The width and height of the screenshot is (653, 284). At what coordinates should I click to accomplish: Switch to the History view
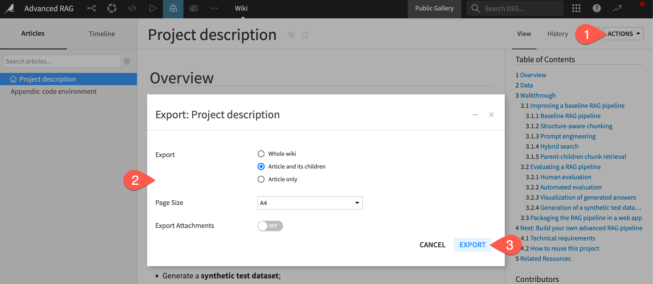click(557, 33)
